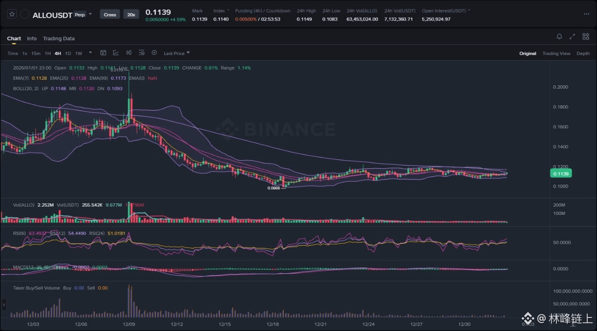Select the 1s interval
The image size is (597, 331).
coord(25,54)
